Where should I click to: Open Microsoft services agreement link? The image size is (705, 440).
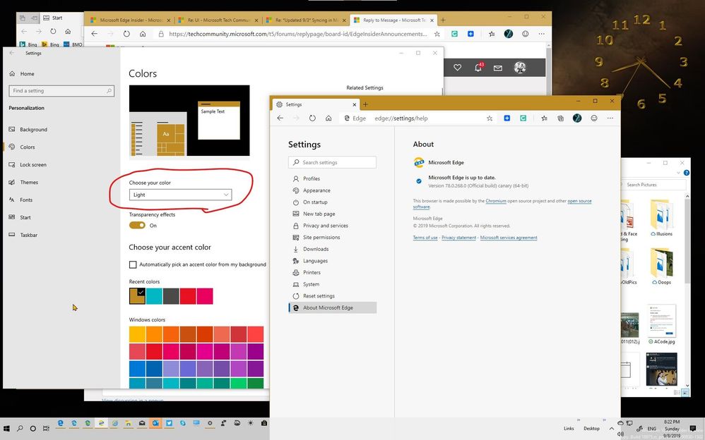coord(509,238)
